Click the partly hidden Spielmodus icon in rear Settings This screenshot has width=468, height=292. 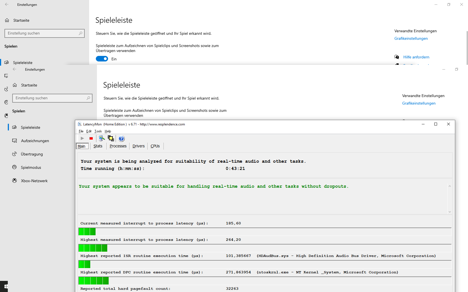[x=6, y=102]
